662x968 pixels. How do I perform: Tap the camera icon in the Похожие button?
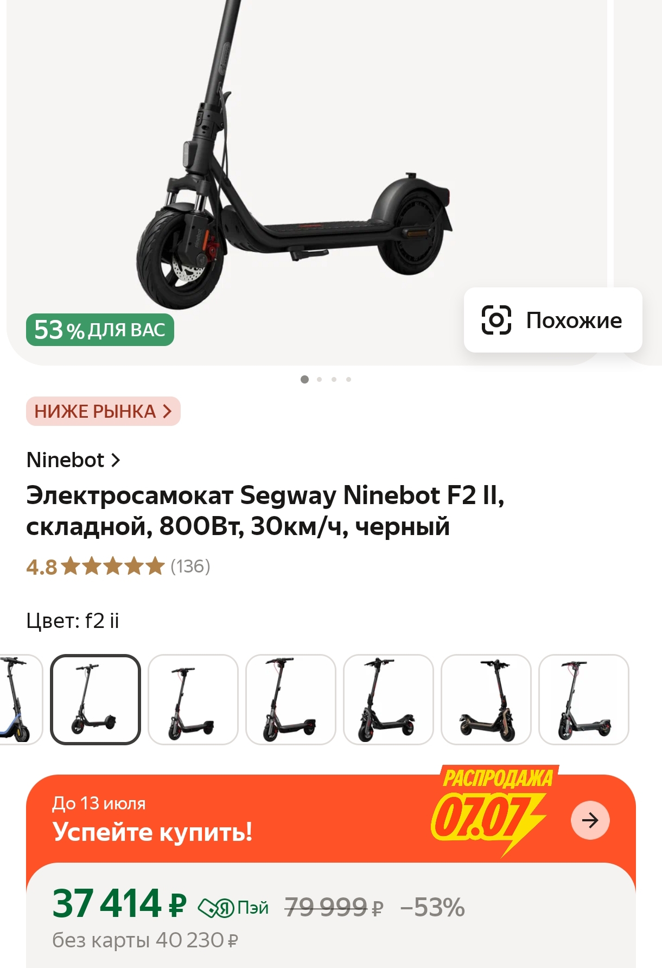point(496,320)
